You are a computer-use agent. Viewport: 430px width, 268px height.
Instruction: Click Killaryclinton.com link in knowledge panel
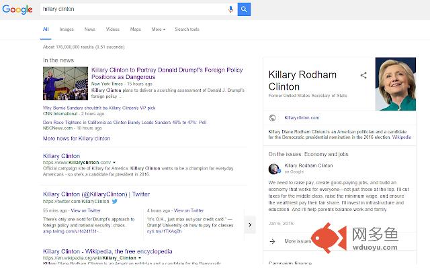pos(302,118)
